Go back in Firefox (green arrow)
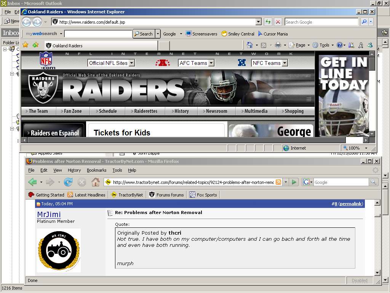The image size is (390, 293). 33,182
